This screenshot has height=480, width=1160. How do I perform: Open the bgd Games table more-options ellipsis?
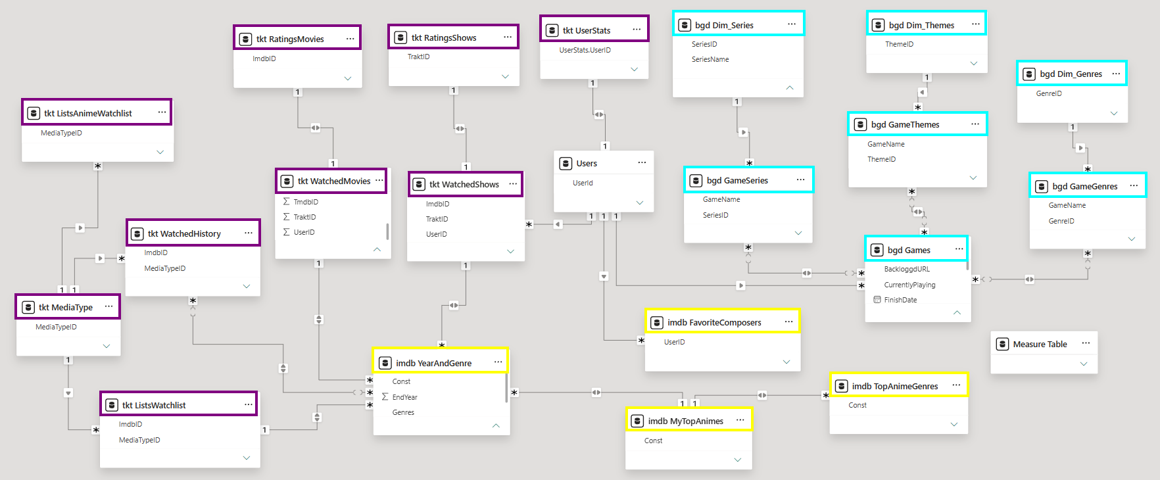tap(959, 249)
